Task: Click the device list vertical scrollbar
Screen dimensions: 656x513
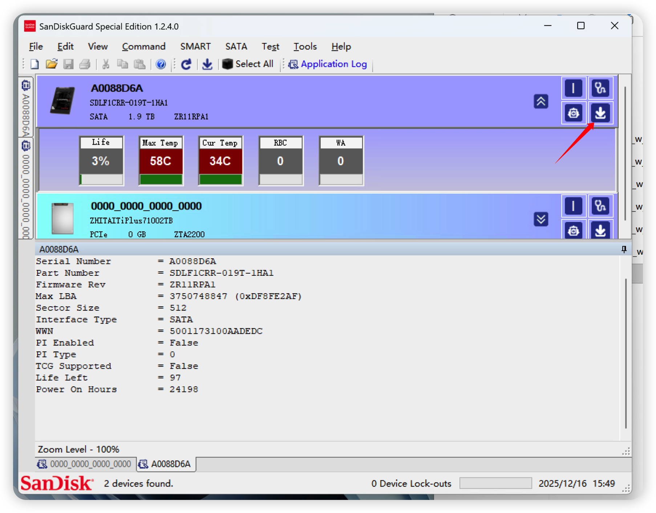Action: tap(625, 153)
